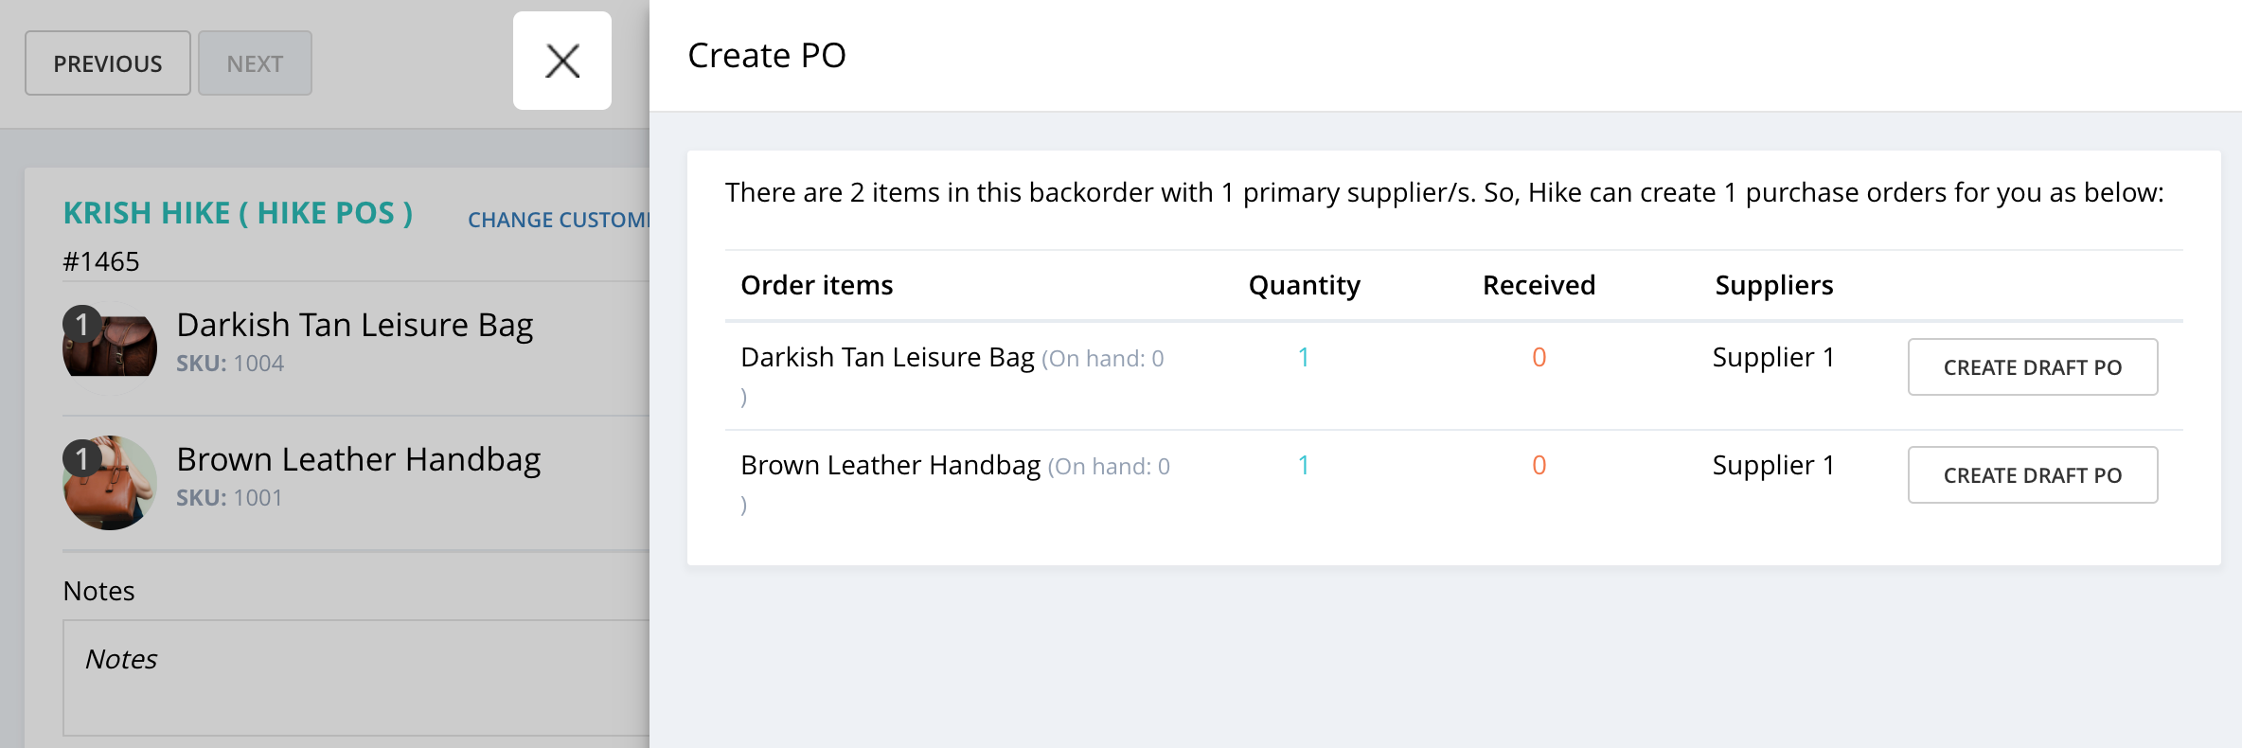Click Darkish Tan Leisure Bag product thumbnail
This screenshot has height=748, width=2242.
(x=110, y=347)
